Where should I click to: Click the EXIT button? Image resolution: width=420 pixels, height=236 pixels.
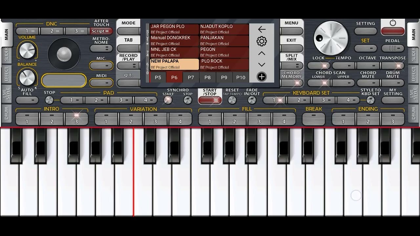click(x=291, y=49)
